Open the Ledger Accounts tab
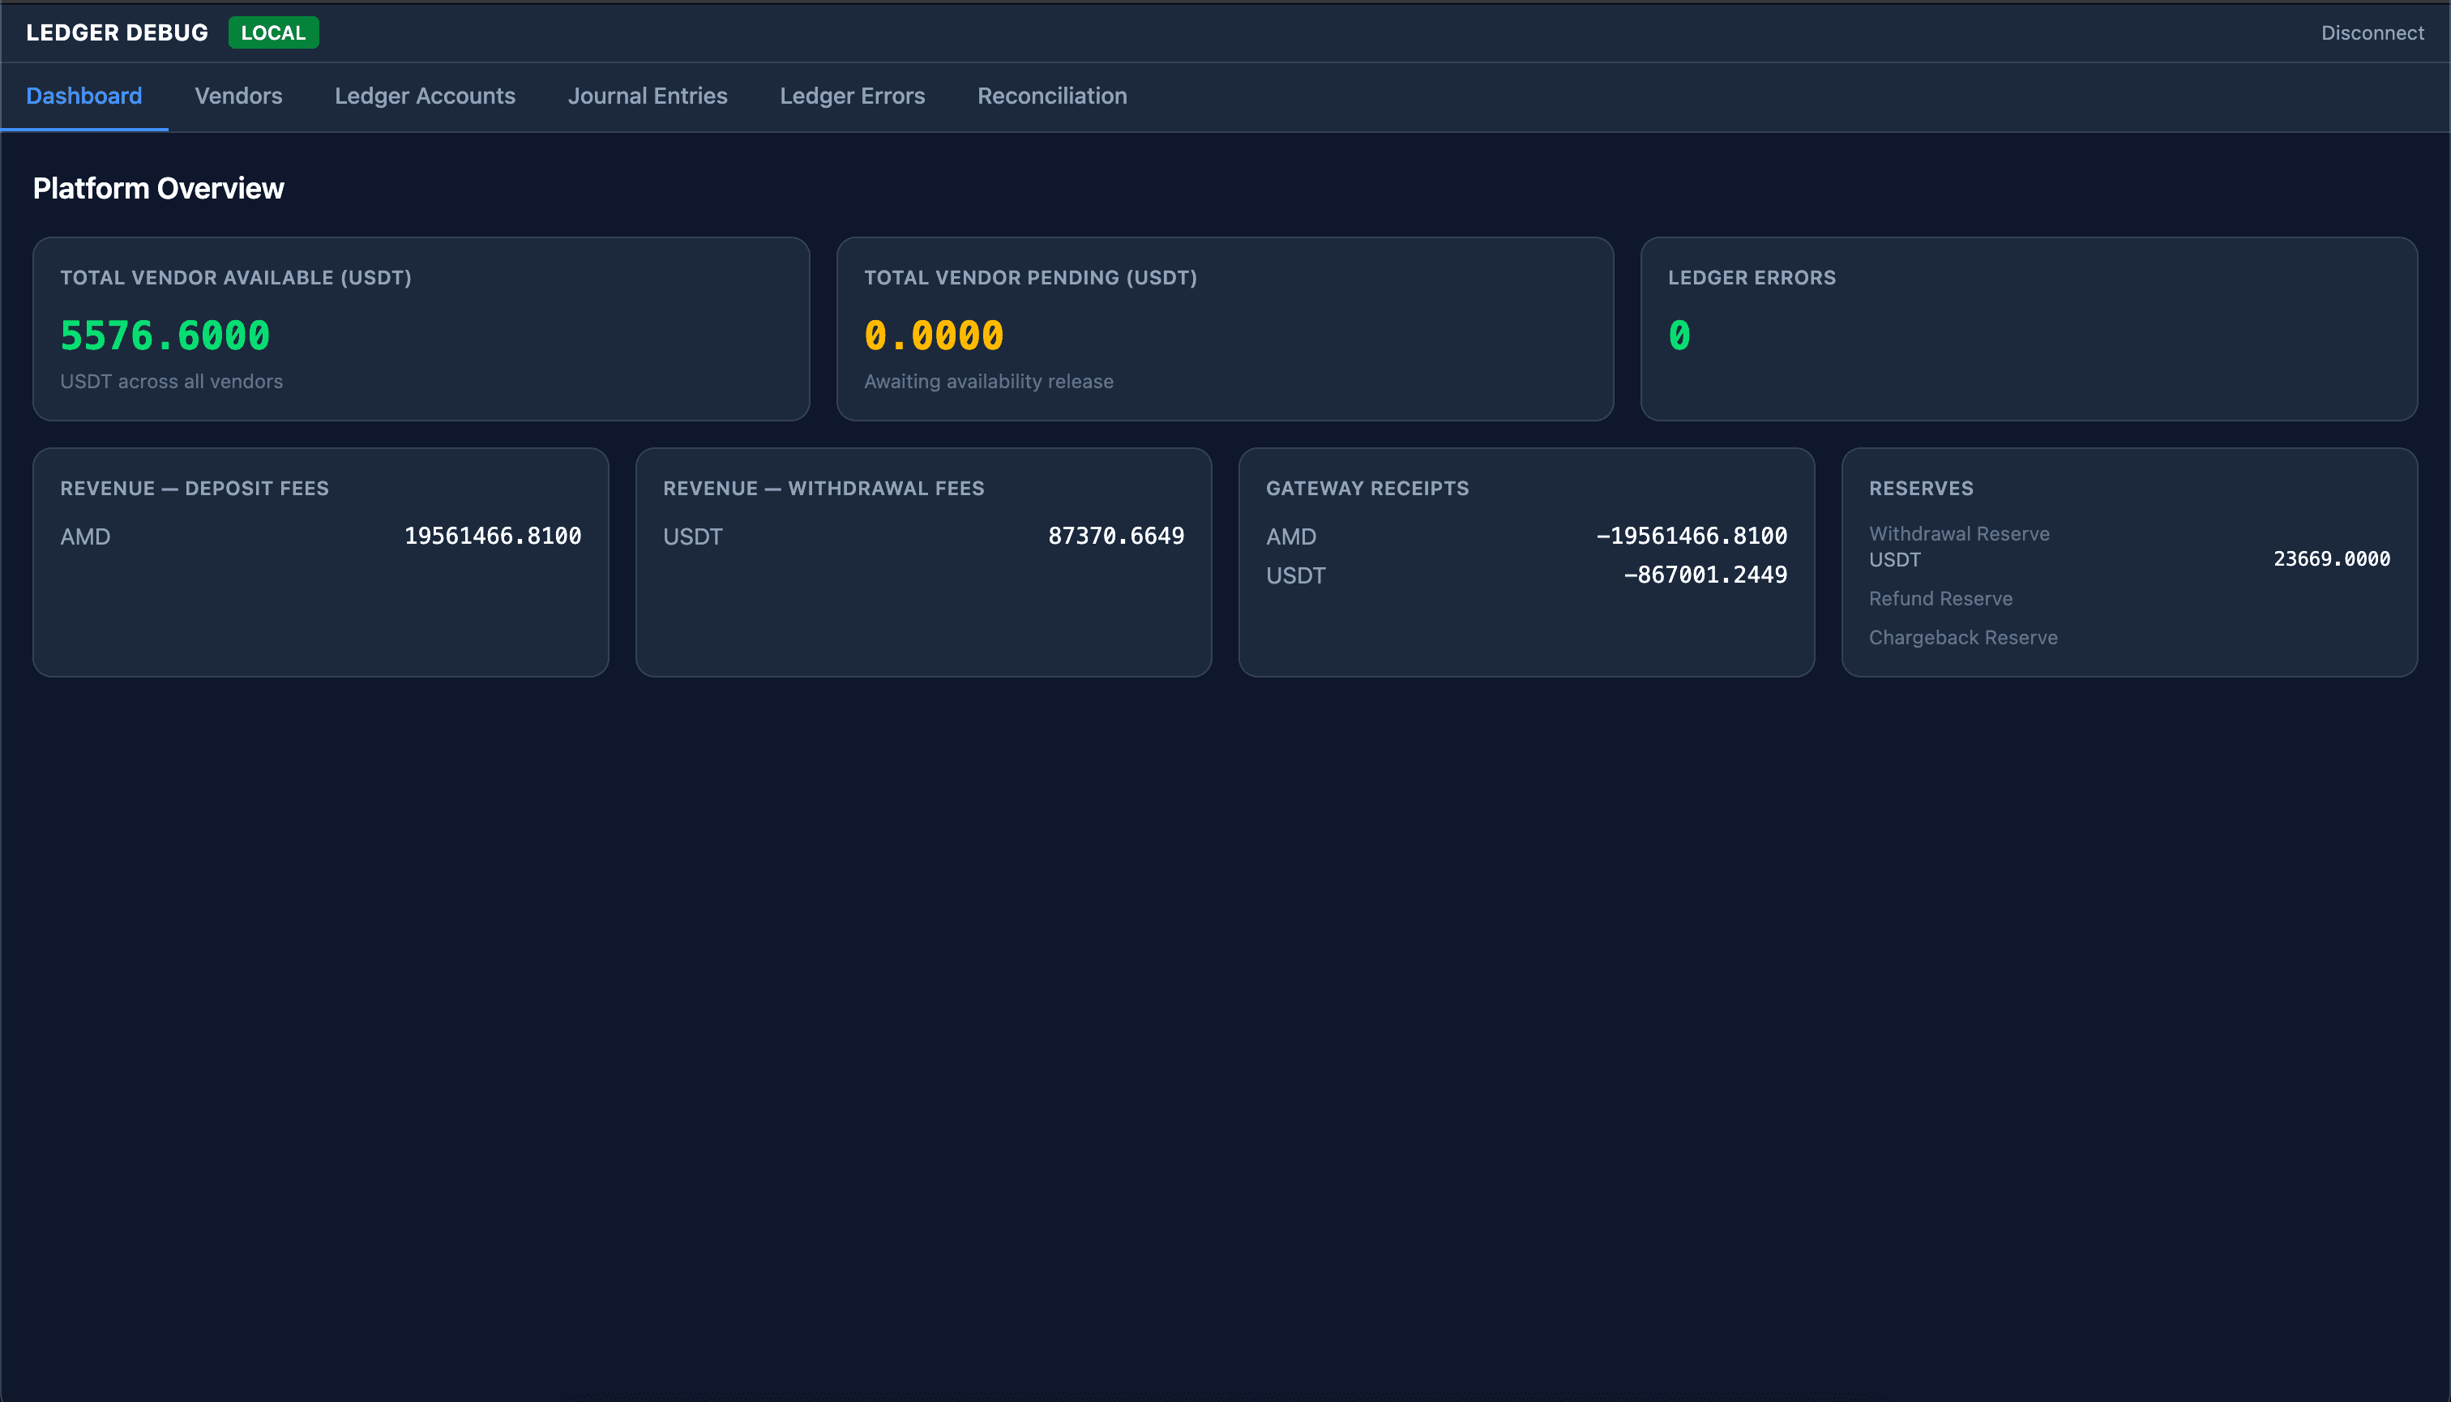Viewport: 2451px width, 1402px height. click(x=425, y=96)
